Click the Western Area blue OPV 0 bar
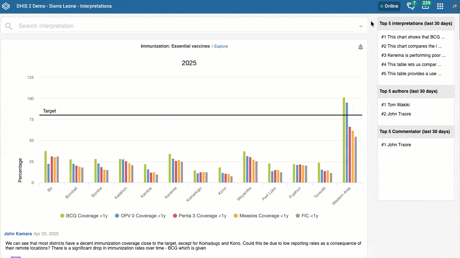Image resolution: width=460 pixels, height=258 pixels. click(x=347, y=143)
